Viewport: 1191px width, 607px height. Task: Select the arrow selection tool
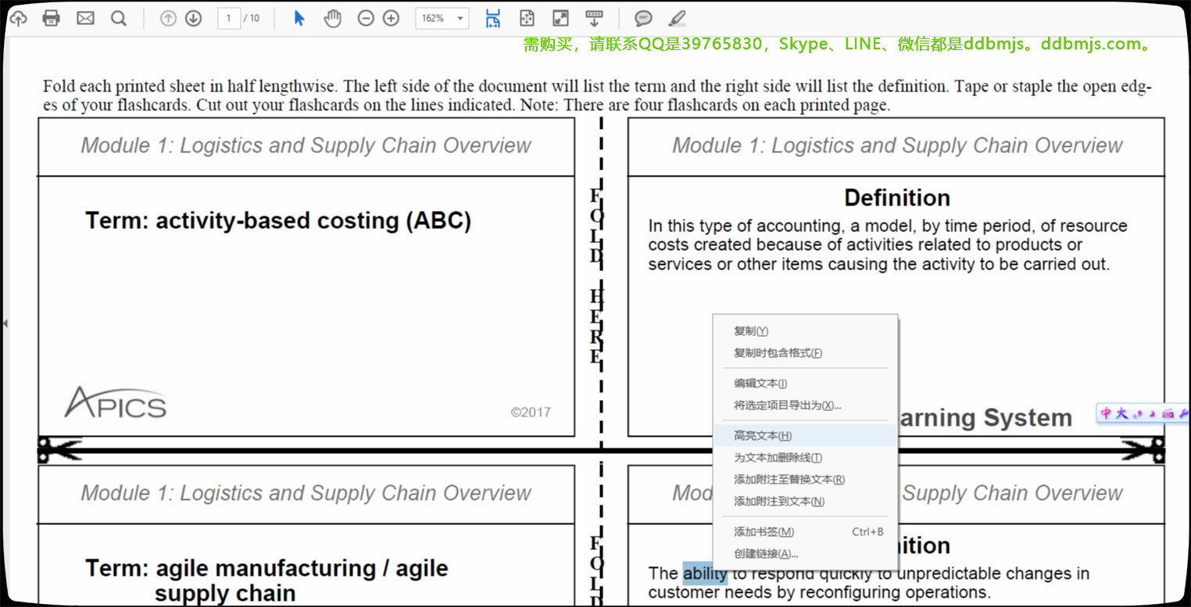tap(299, 18)
